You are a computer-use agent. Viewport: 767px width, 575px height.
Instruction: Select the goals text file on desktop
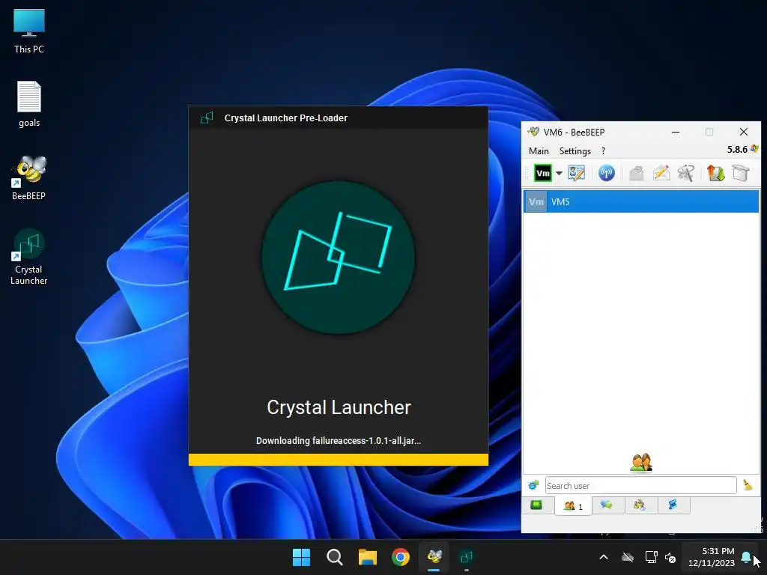[29, 104]
